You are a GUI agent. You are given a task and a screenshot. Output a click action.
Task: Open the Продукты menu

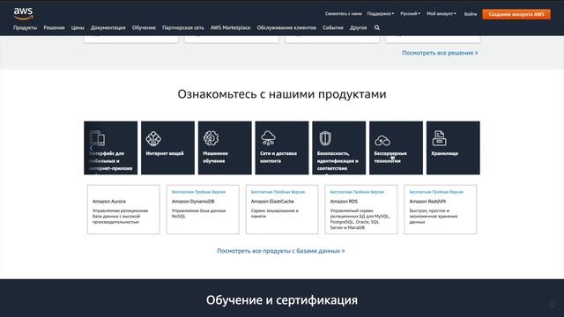coord(26,27)
